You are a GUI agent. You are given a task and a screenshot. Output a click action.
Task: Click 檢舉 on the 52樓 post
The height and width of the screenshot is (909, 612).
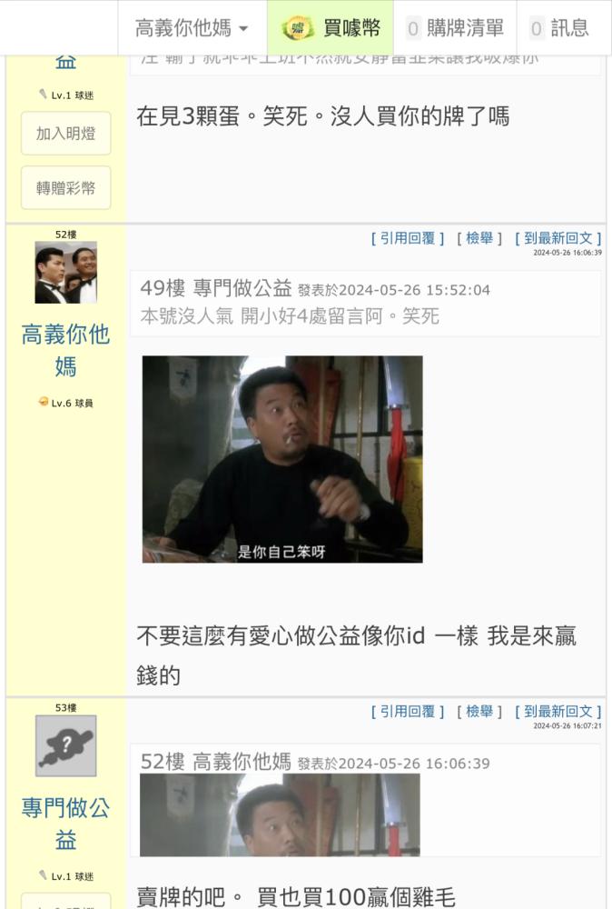(x=479, y=238)
